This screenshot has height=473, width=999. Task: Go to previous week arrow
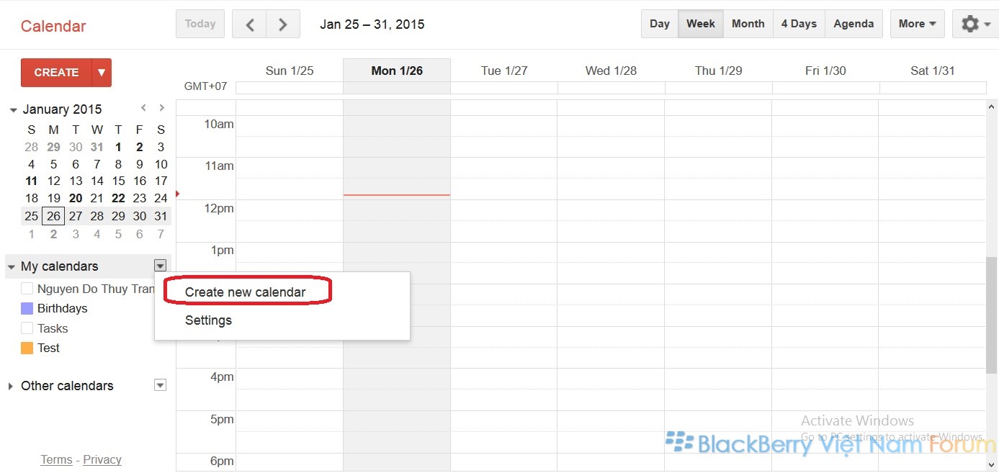(x=250, y=24)
